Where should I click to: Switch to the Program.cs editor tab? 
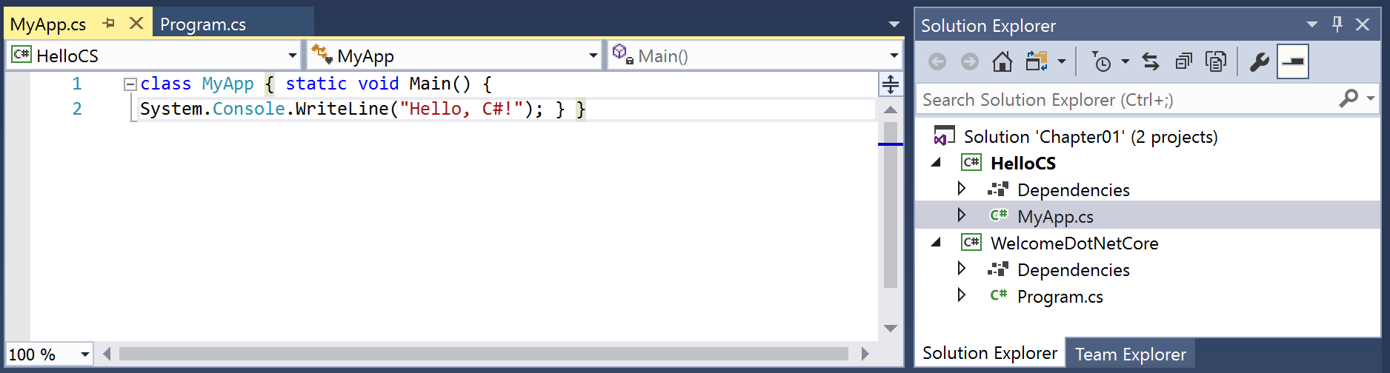point(203,24)
